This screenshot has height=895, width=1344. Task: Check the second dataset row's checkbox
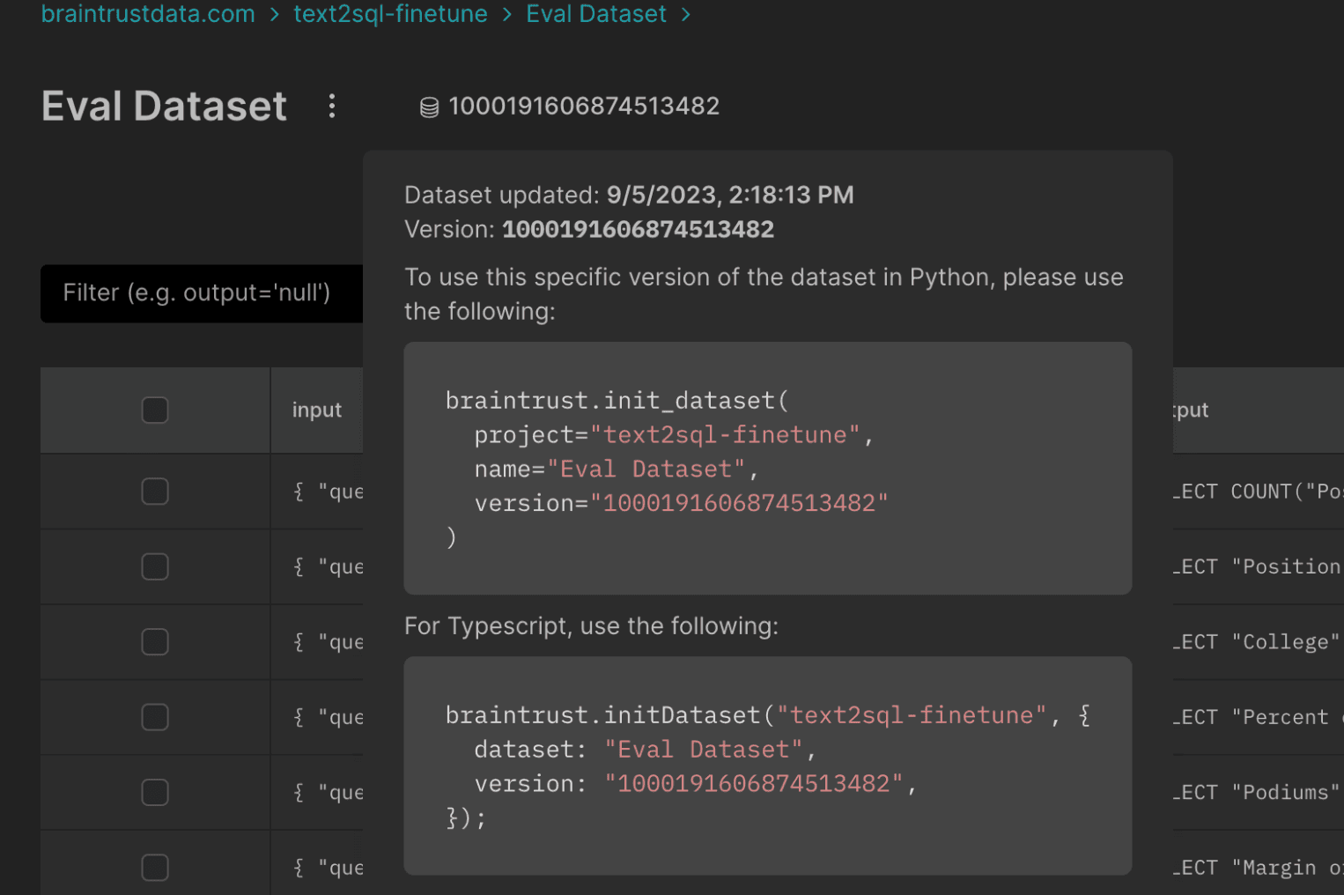(x=154, y=566)
